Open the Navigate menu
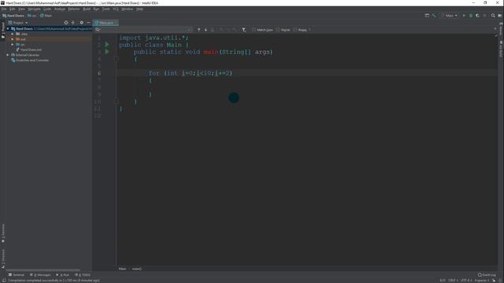Screen dimensions: 504x283 click(34, 9)
